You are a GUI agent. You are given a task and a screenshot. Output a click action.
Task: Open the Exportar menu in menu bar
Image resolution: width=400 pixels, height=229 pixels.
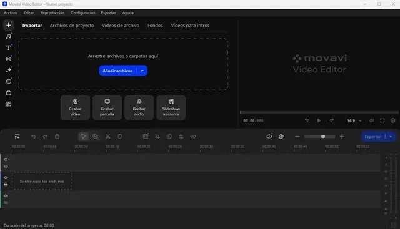108,12
